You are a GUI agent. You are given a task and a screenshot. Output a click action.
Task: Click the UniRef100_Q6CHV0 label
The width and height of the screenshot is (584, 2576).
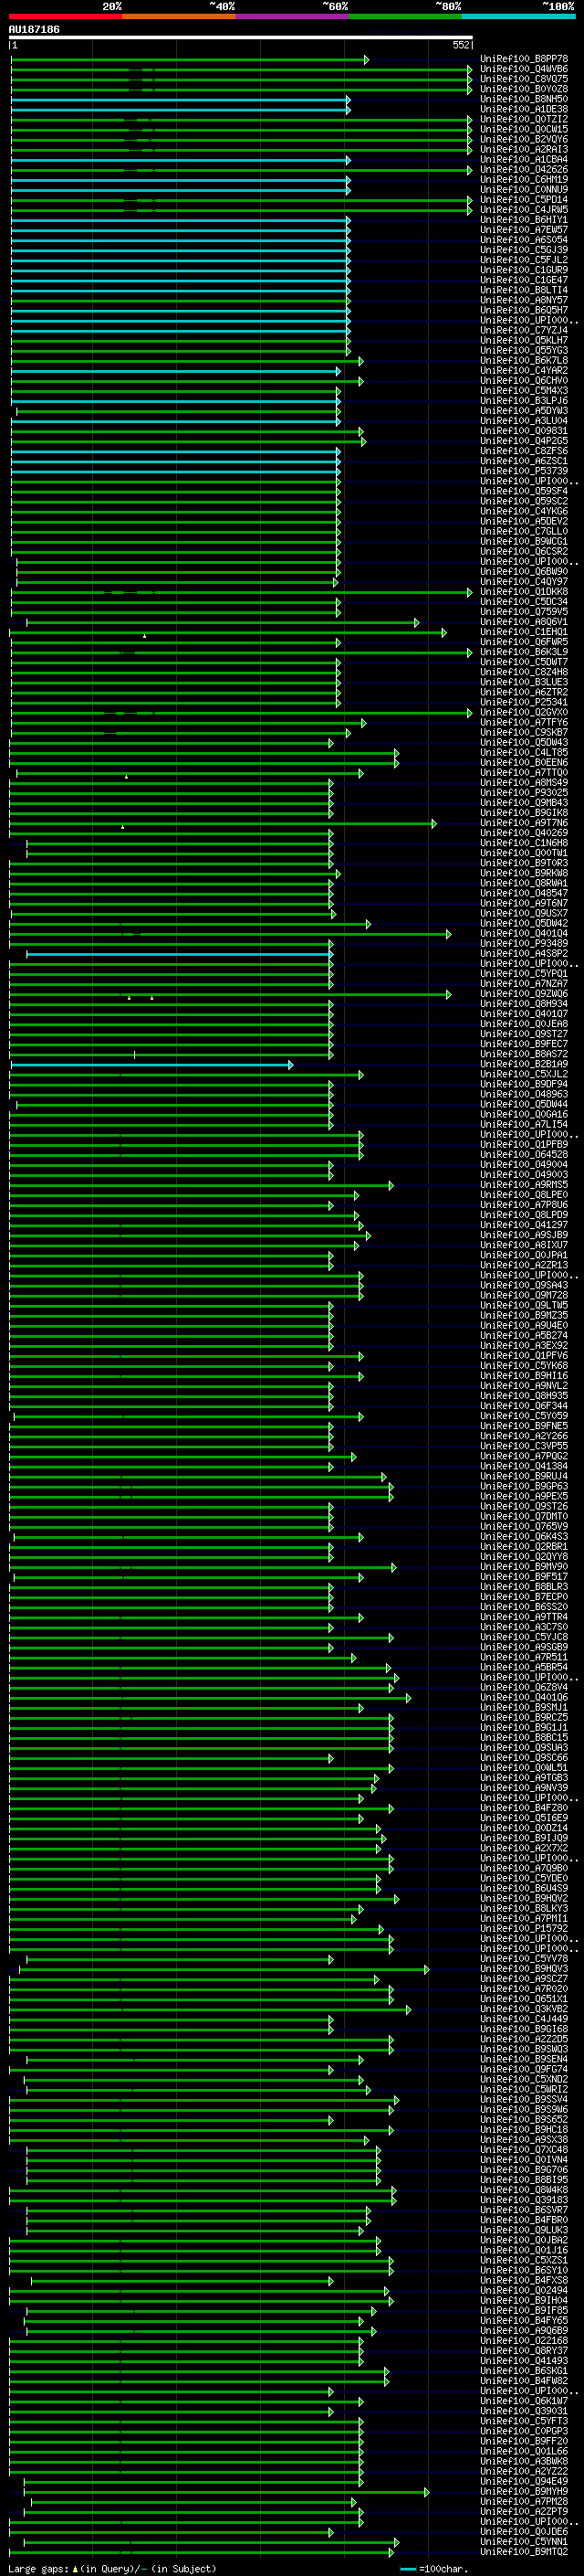pos(524,381)
